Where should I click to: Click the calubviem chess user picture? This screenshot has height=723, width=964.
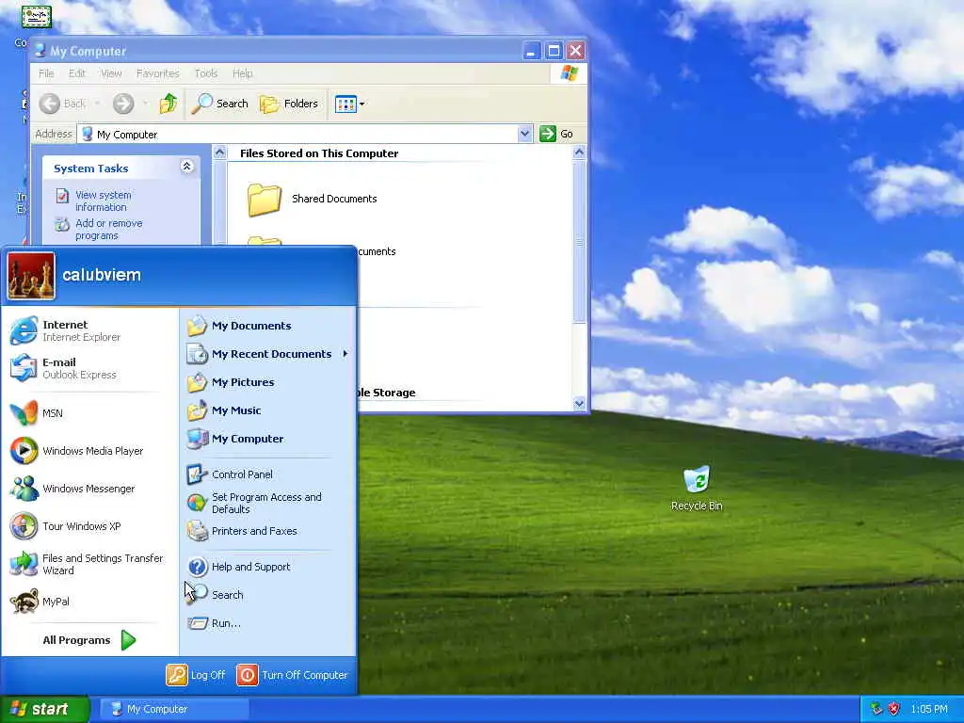pyautogui.click(x=31, y=276)
